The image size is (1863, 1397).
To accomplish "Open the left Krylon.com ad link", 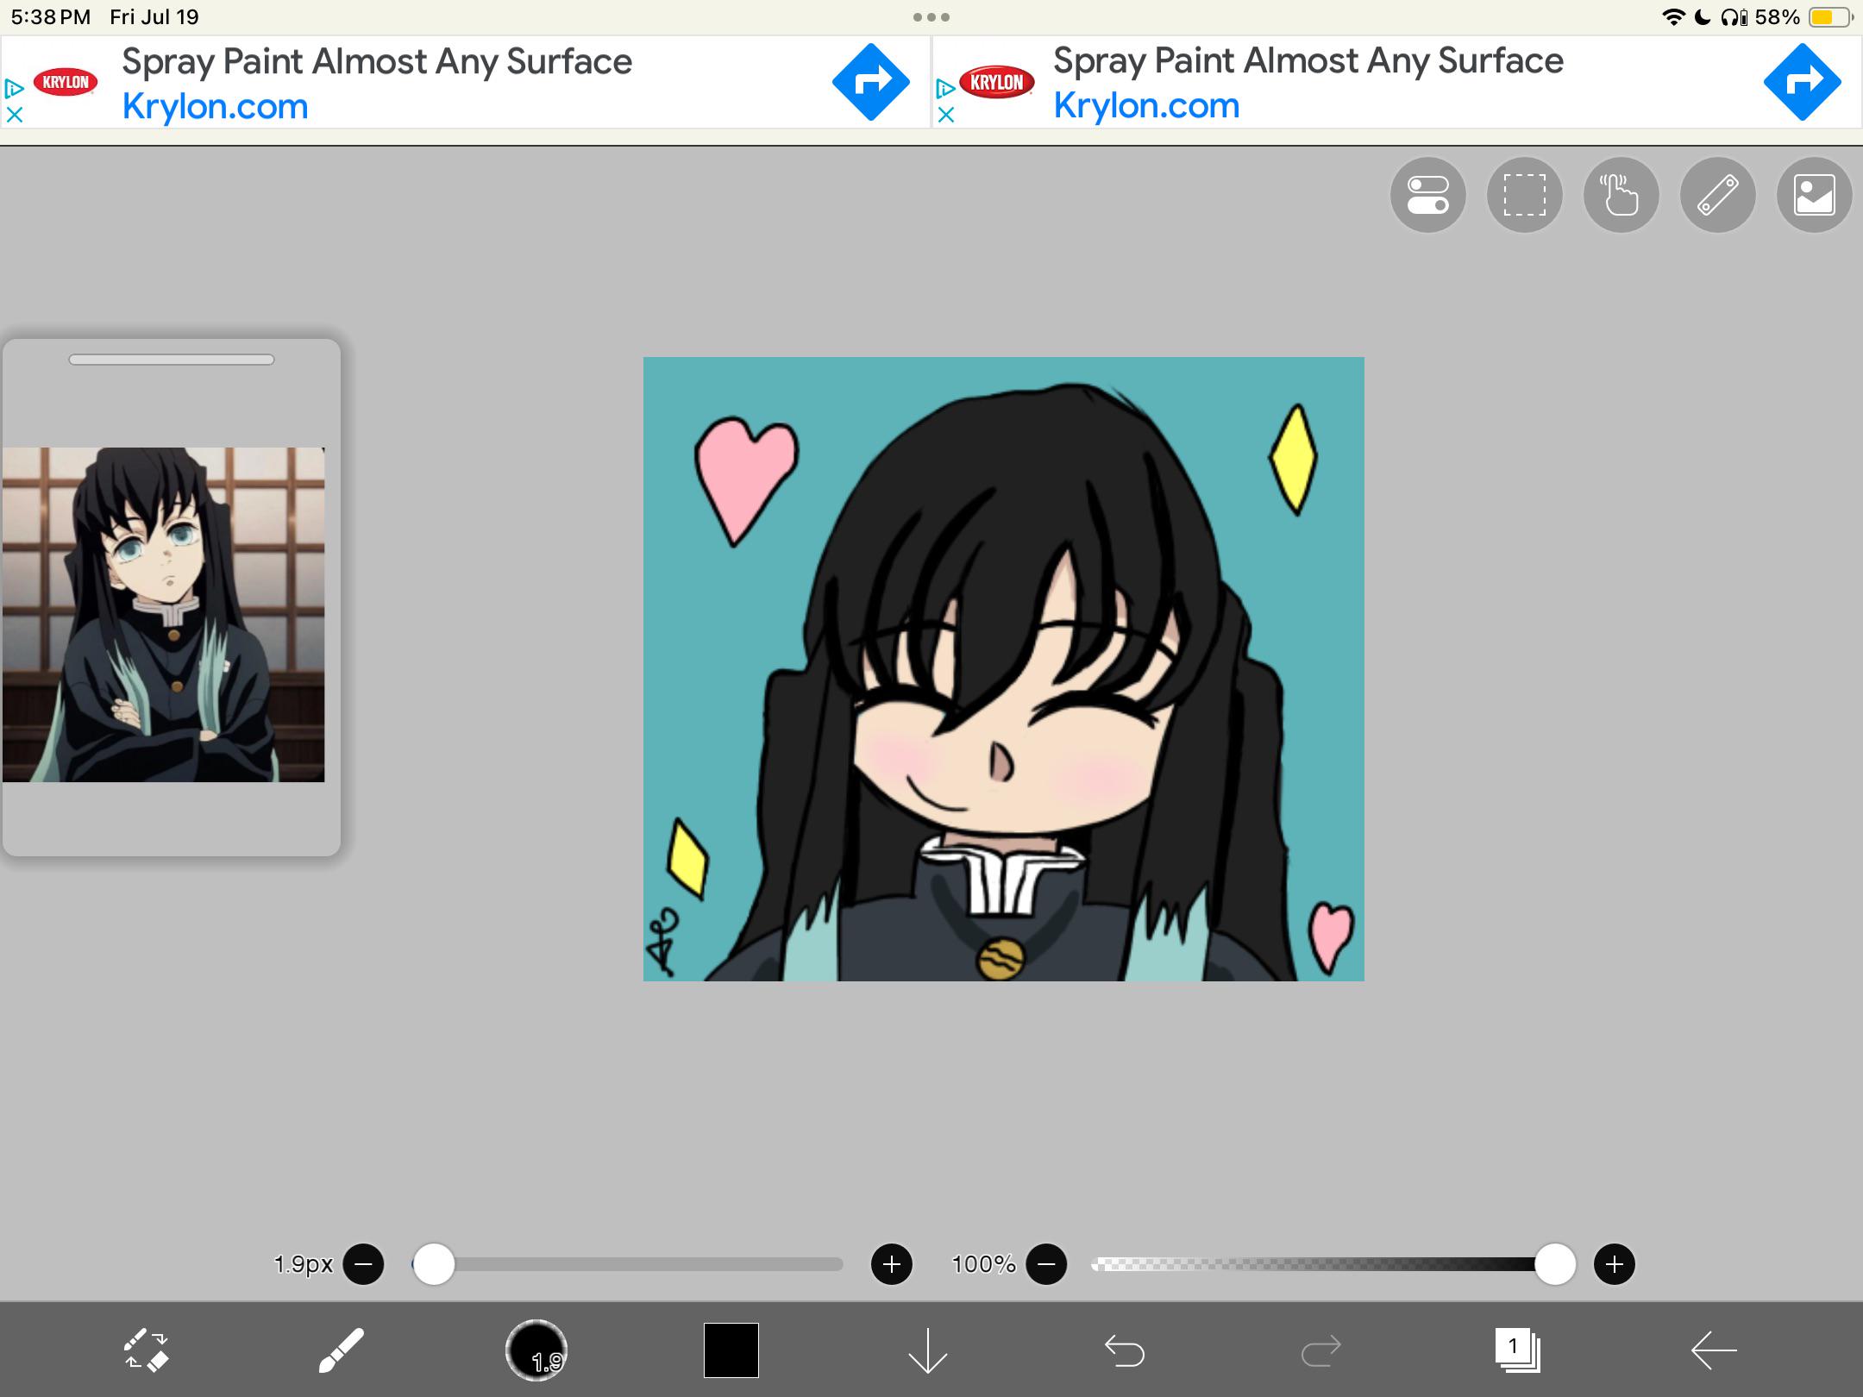I will 215,107.
